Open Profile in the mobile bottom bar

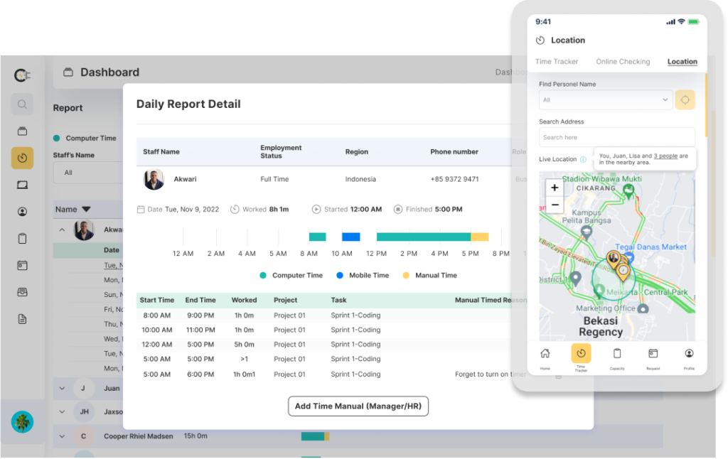click(688, 354)
